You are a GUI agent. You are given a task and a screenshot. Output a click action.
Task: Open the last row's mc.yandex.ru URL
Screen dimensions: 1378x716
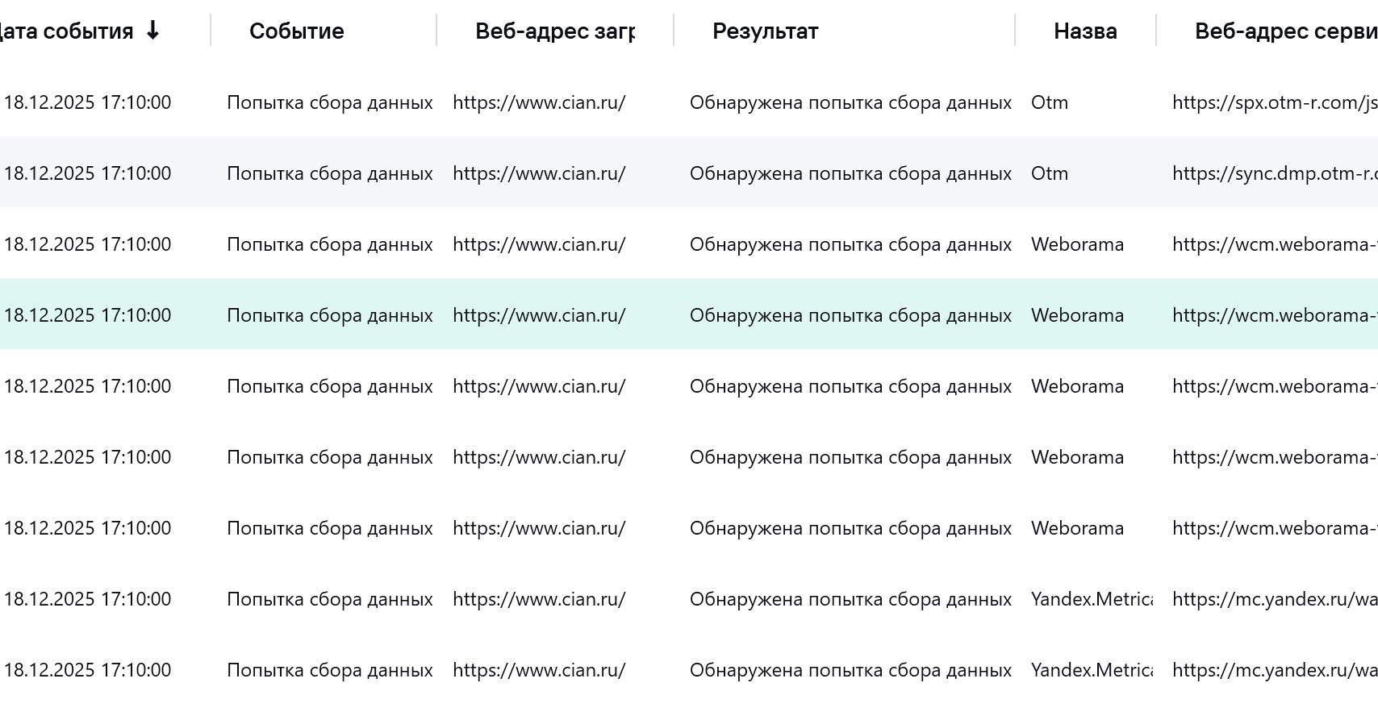1274,670
